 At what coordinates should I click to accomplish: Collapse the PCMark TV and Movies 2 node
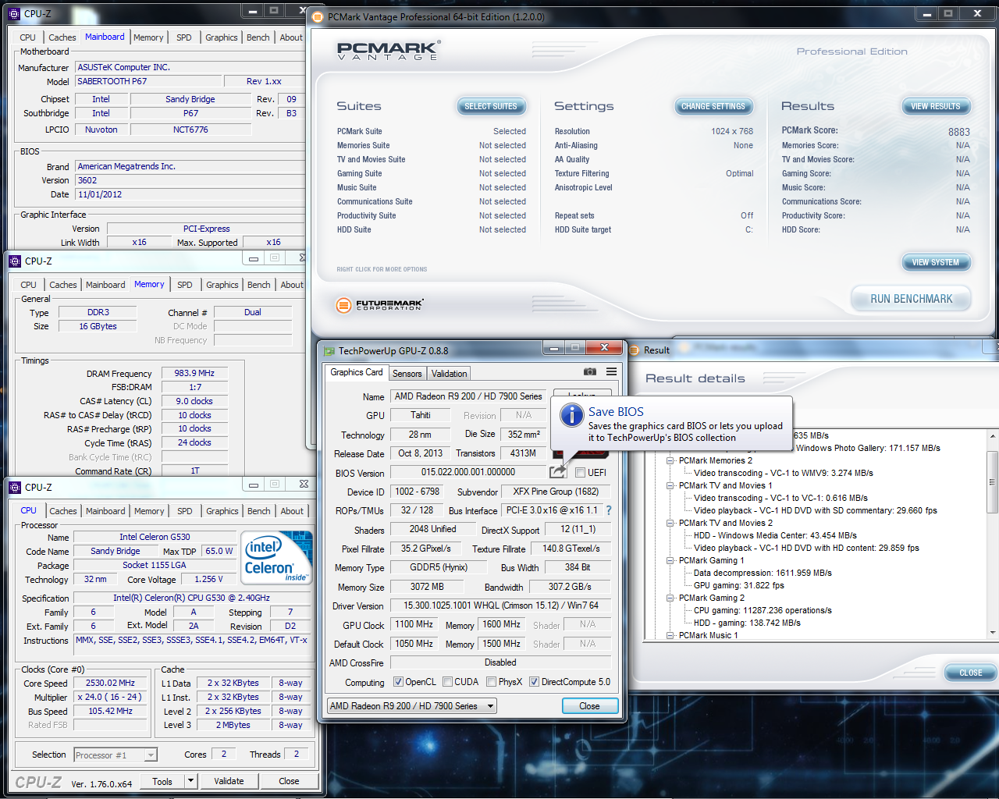[670, 523]
